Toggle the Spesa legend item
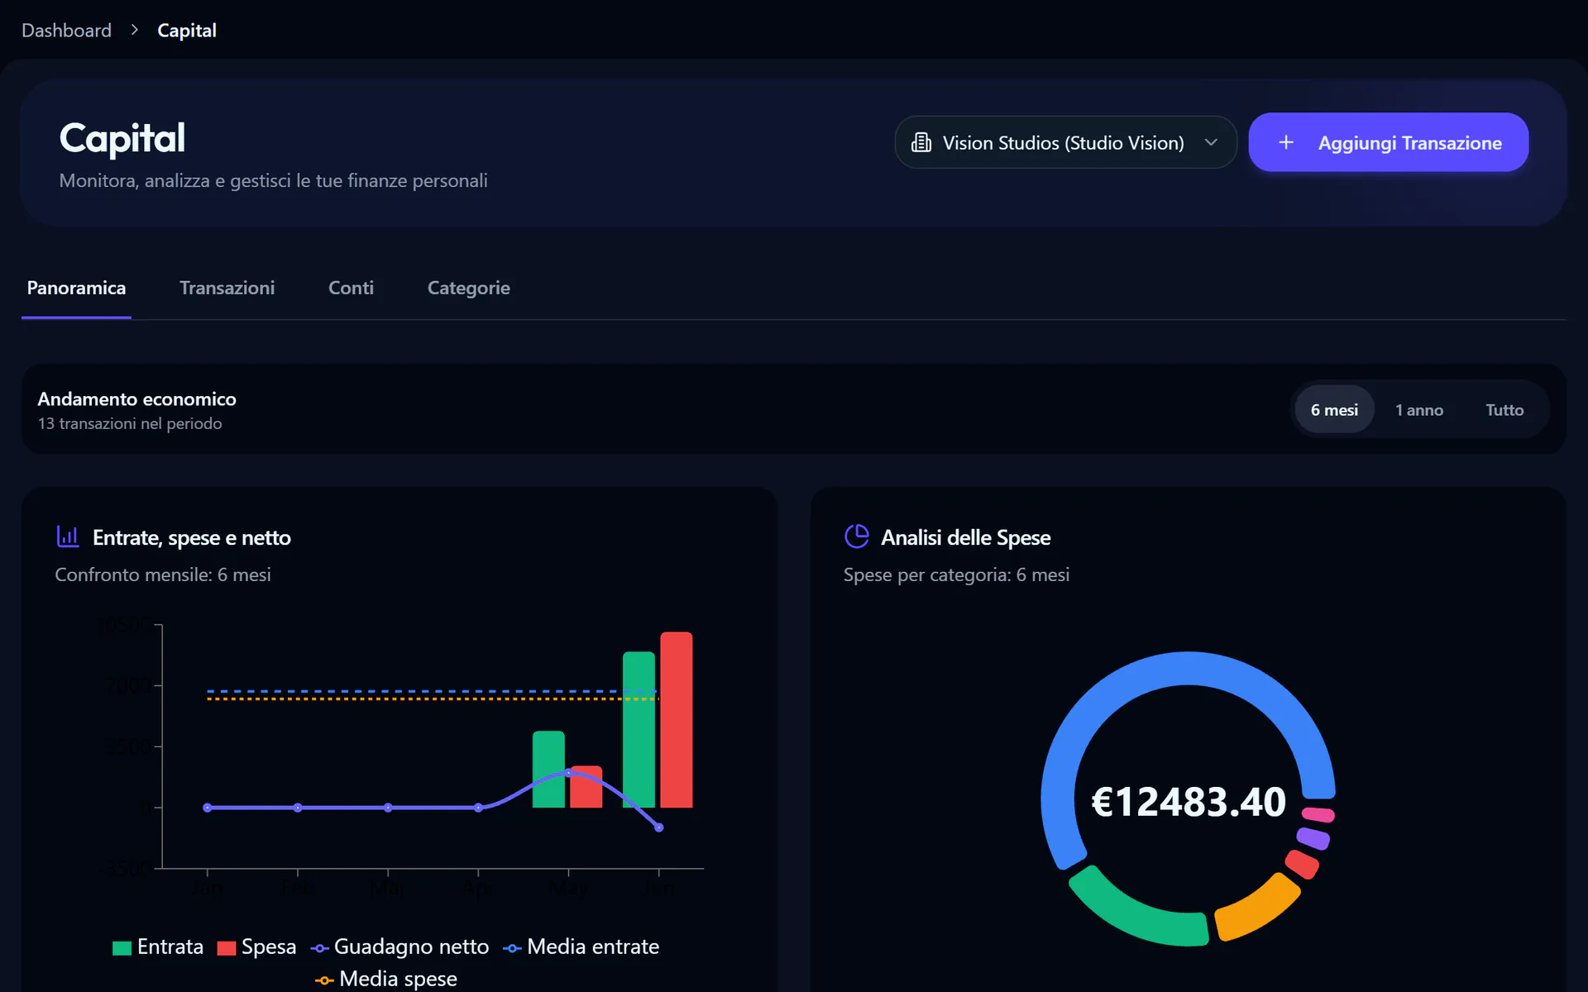The width and height of the screenshot is (1588, 992). click(x=256, y=947)
